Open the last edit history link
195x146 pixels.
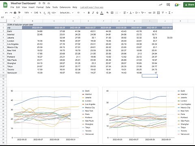92,7
